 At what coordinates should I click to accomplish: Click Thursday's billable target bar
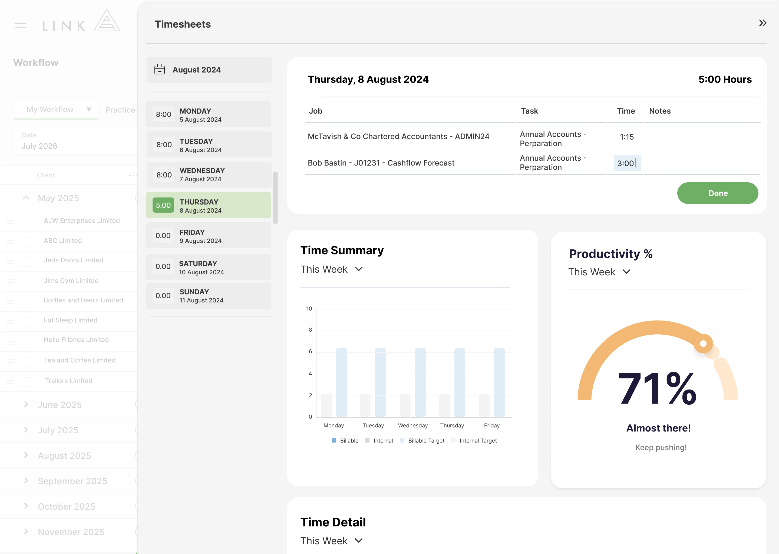click(x=459, y=382)
